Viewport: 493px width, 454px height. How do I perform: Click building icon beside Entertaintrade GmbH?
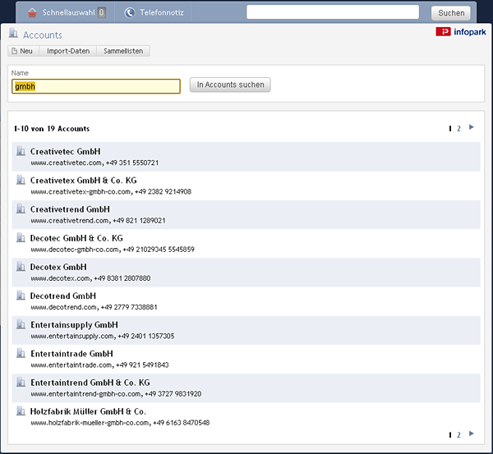[x=21, y=353]
